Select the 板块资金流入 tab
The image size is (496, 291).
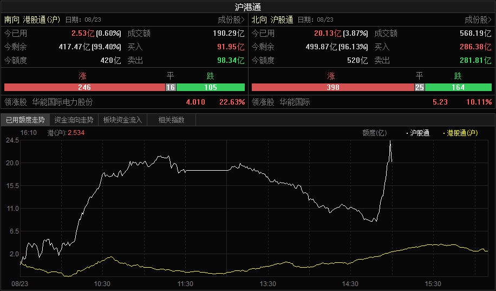pyautogui.click(x=122, y=120)
